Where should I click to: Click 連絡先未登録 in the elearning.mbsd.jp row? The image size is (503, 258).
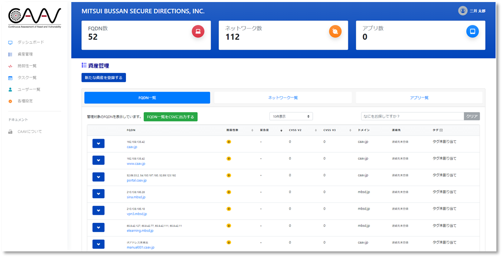400,226
